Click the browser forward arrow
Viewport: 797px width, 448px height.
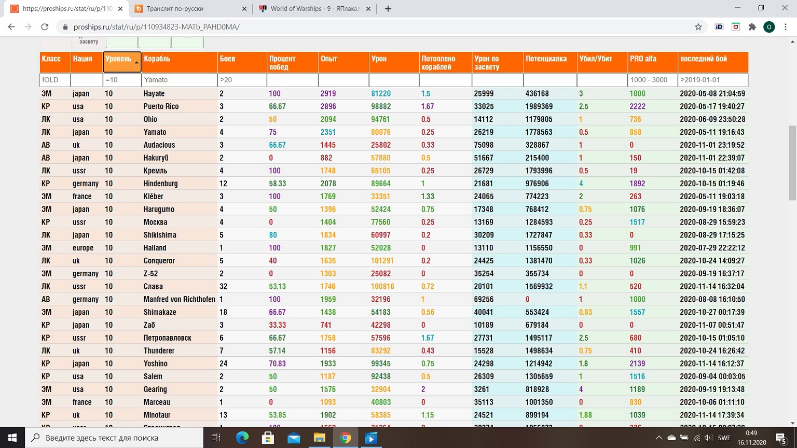[28, 27]
